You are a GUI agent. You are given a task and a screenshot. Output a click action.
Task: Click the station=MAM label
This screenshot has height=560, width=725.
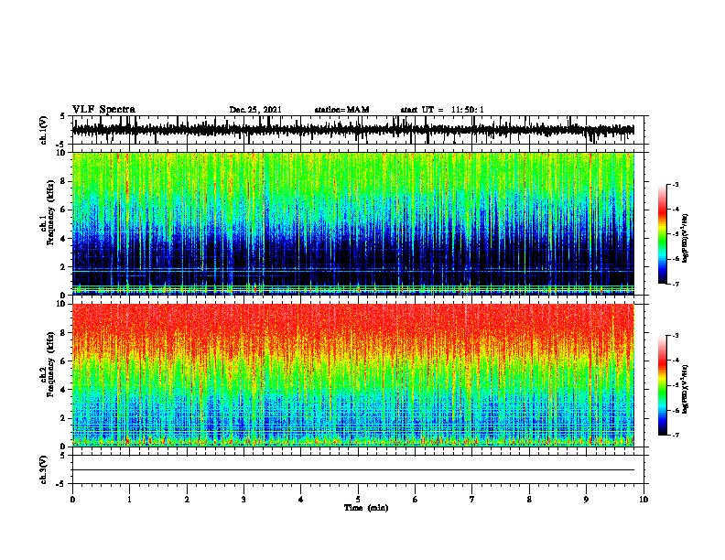click(341, 110)
